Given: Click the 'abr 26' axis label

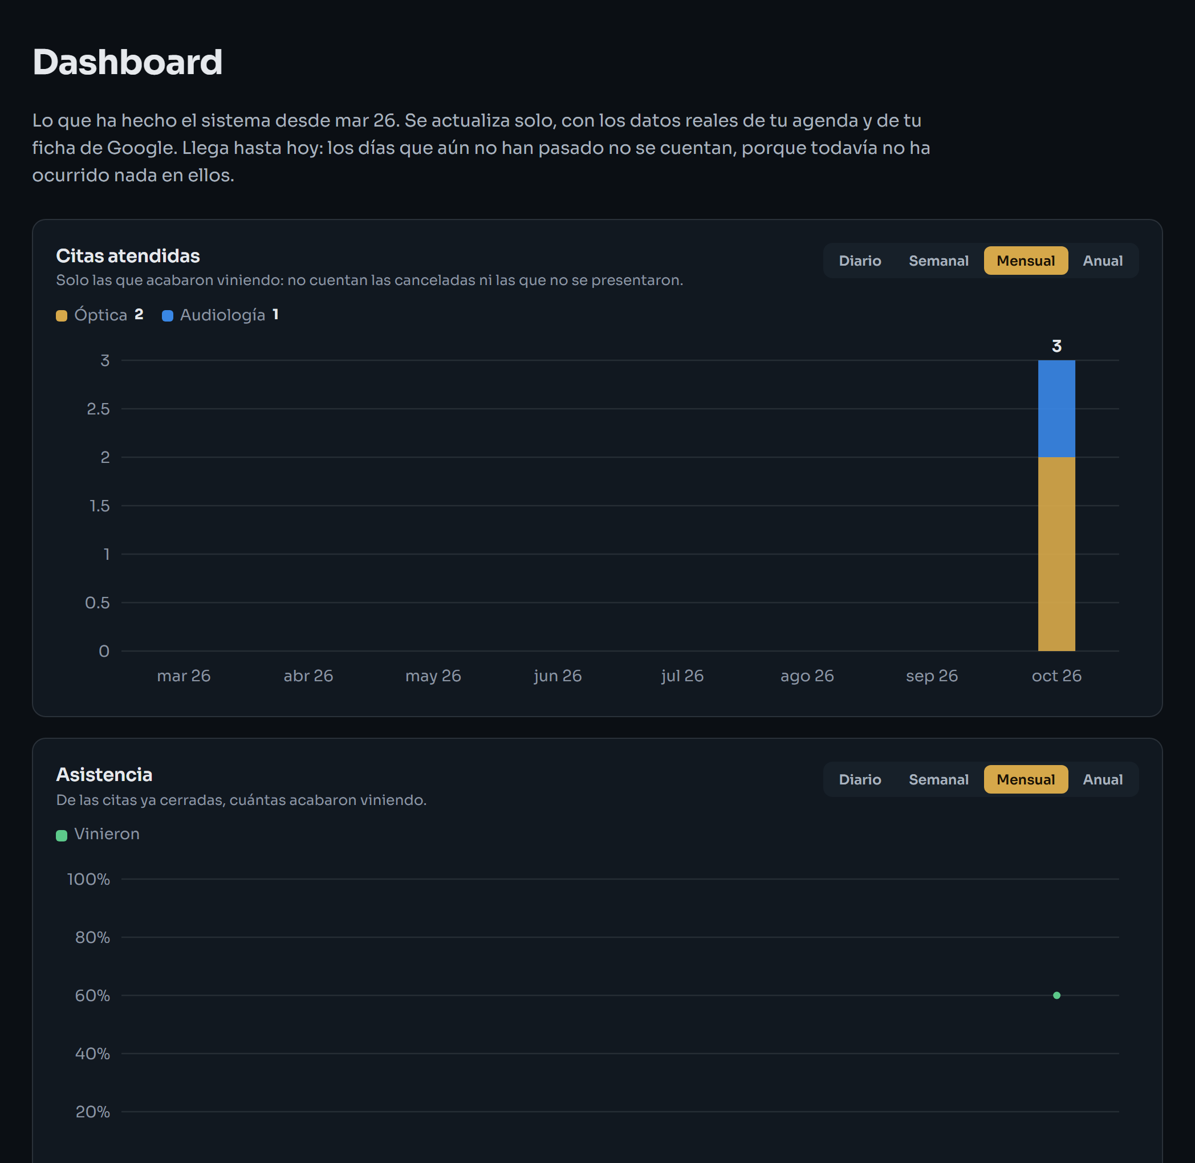Looking at the screenshot, I should 308,676.
